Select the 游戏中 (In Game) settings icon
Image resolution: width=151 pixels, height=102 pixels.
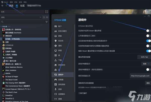click(x=56, y=75)
